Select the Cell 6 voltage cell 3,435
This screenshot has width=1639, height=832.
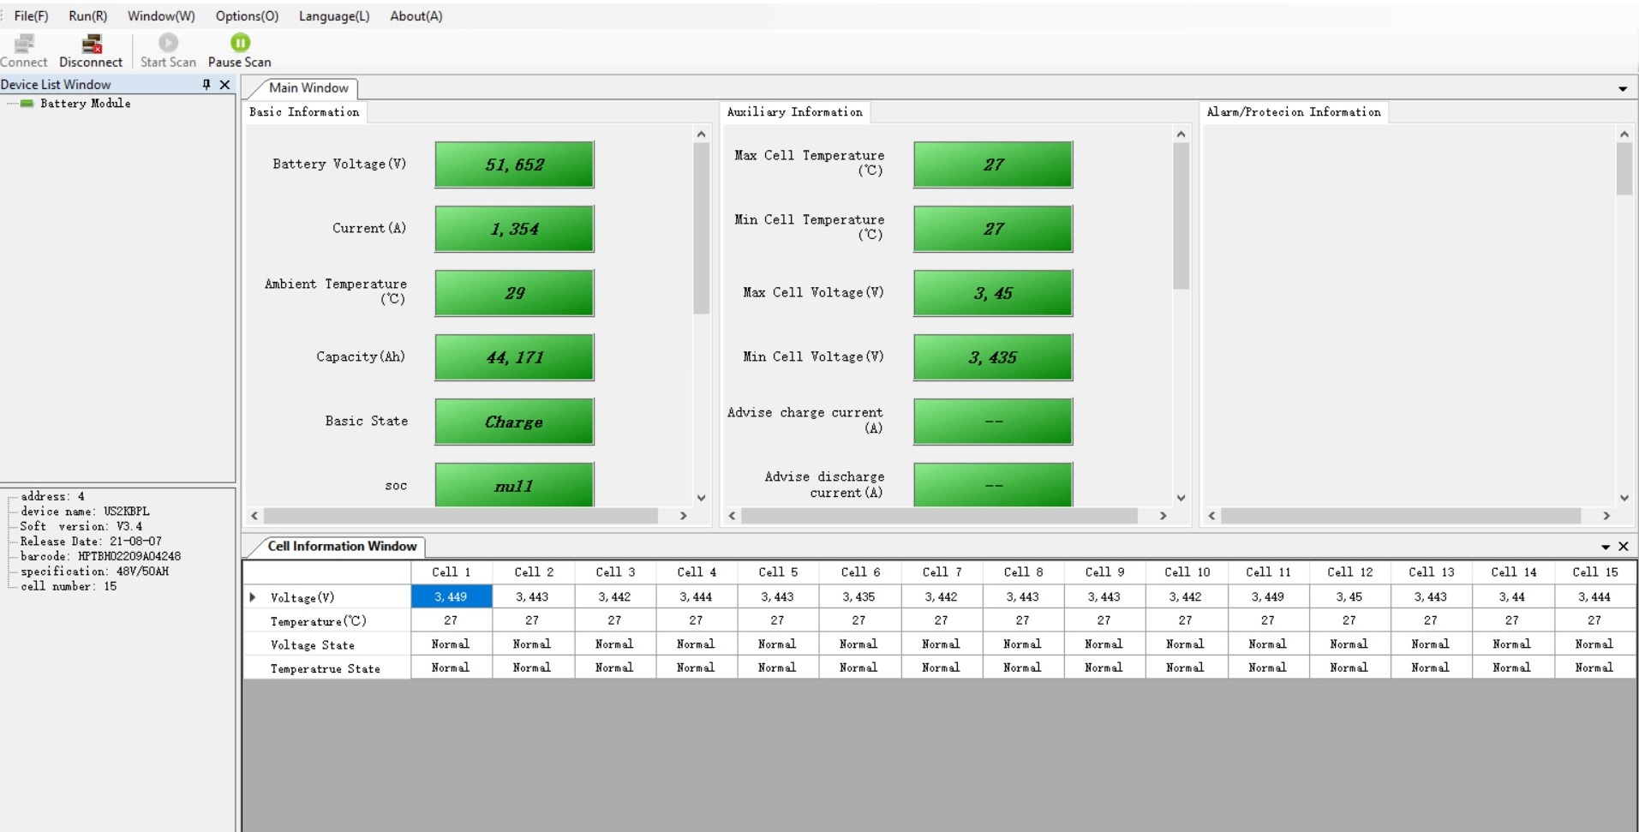[858, 597]
